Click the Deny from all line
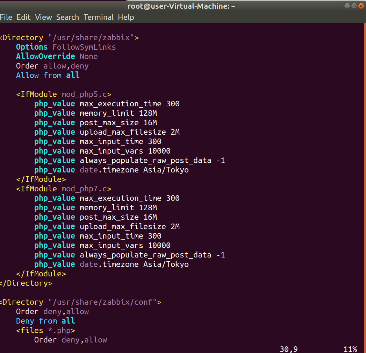 point(46,321)
